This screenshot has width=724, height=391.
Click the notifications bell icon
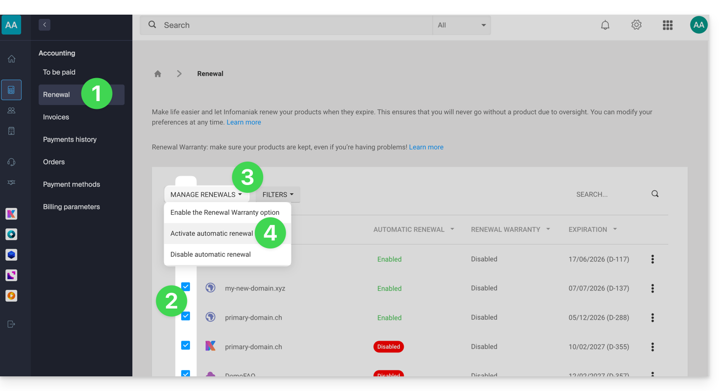(605, 25)
